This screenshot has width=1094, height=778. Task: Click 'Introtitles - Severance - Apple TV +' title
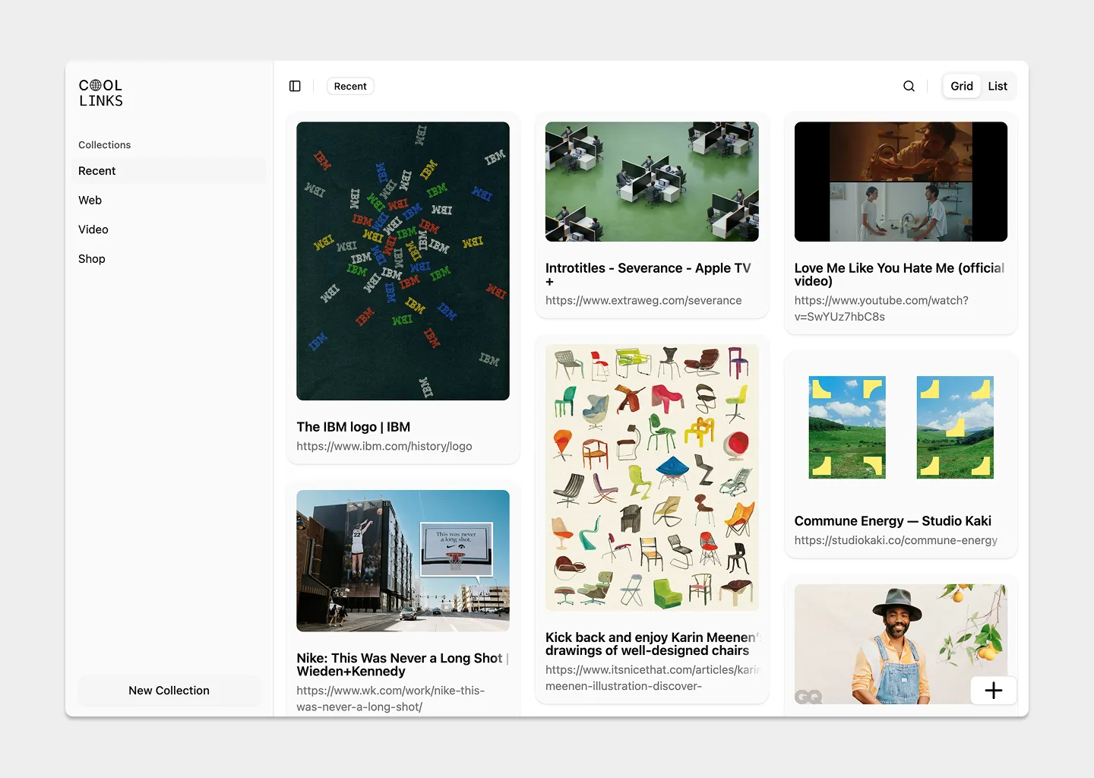[648, 274]
